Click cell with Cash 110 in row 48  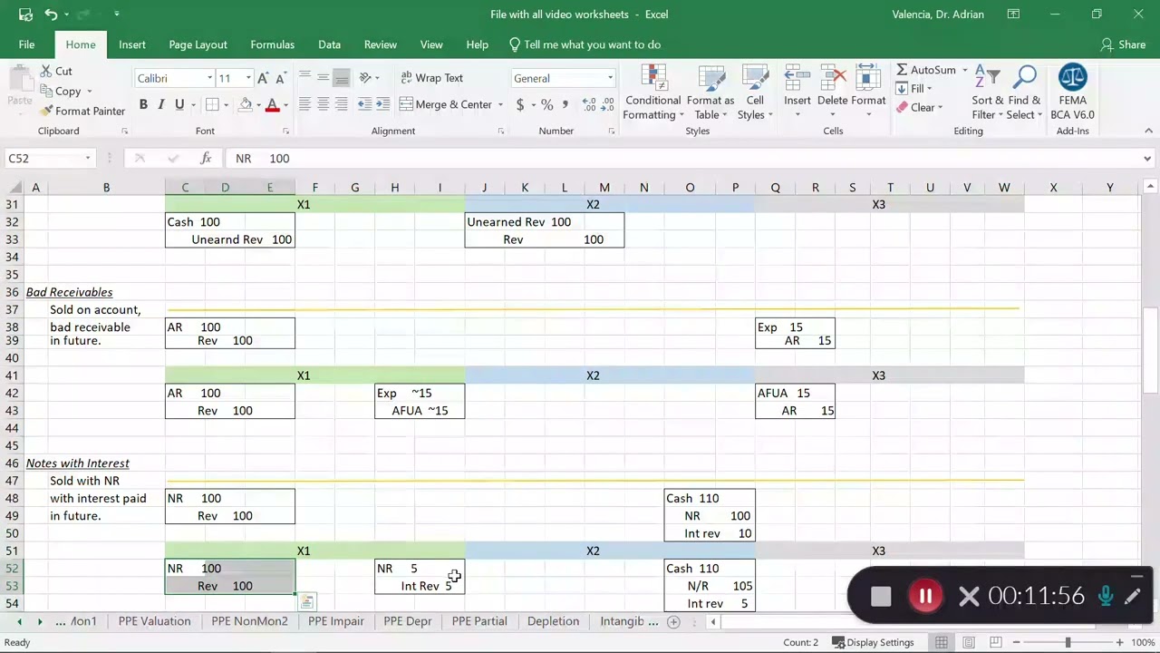(709, 498)
